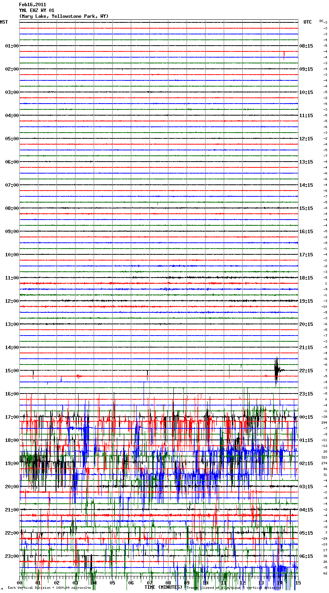
Task: Click the 14:15 UTC time label
Action: (306, 185)
